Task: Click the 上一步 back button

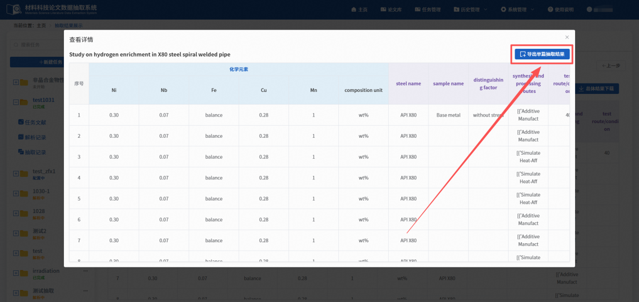Action: click(x=611, y=65)
